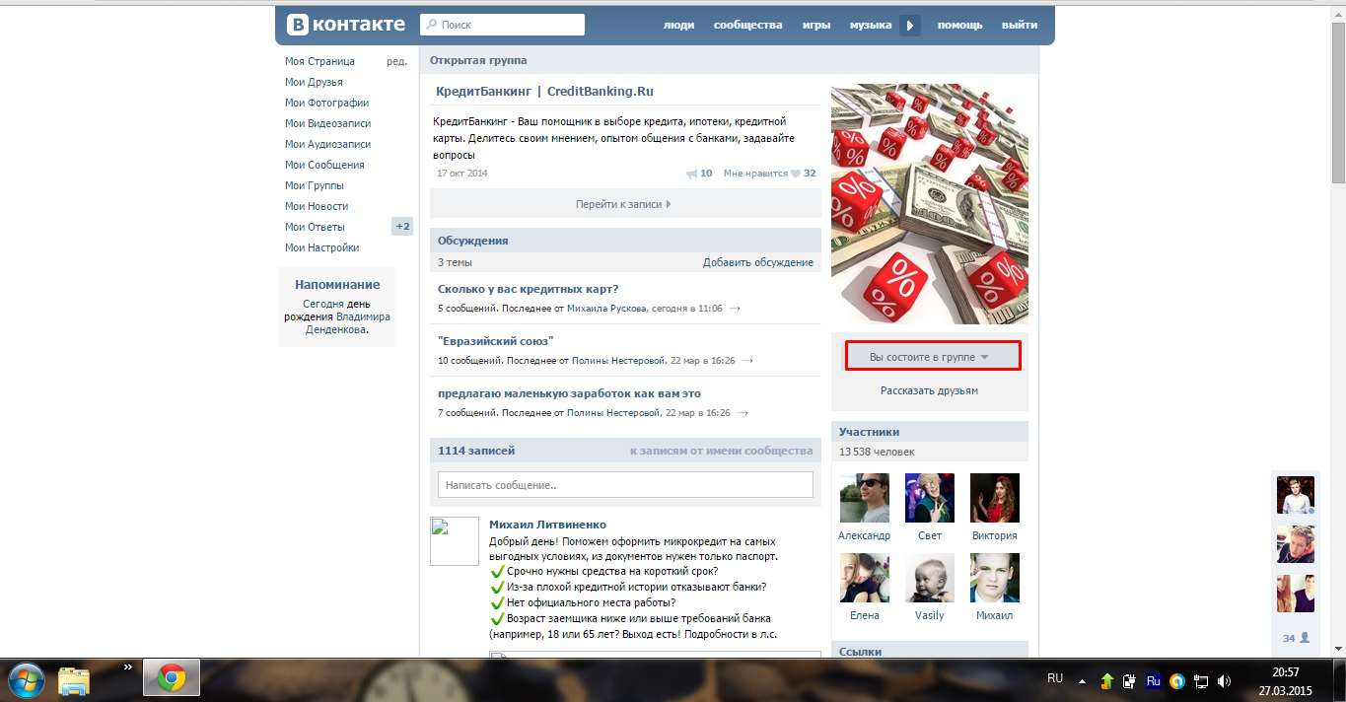
Task: Open member Михаил's avatar
Action: click(x=994, y=578)
